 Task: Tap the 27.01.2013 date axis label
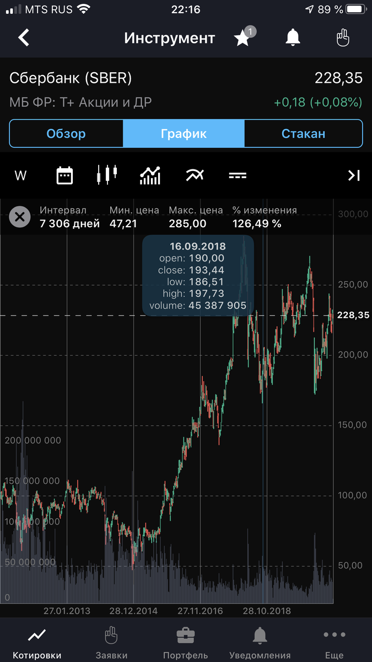[67, 611]
